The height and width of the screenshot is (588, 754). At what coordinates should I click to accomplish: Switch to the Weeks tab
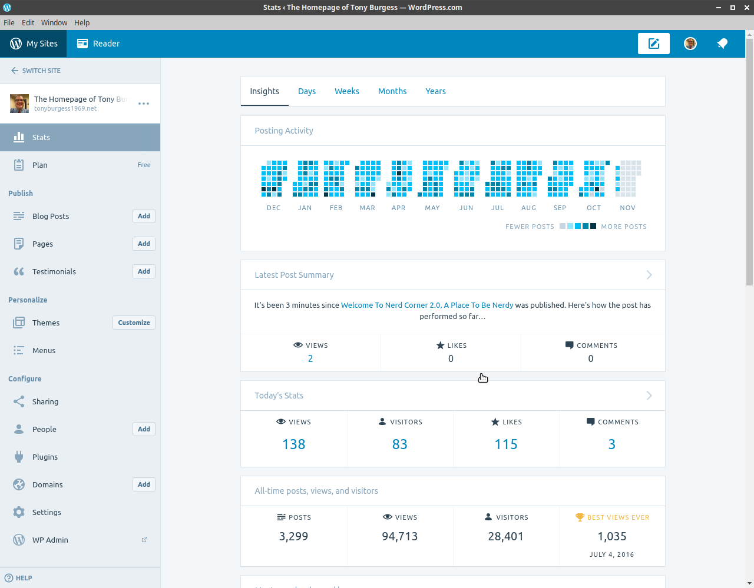(347, 91)
